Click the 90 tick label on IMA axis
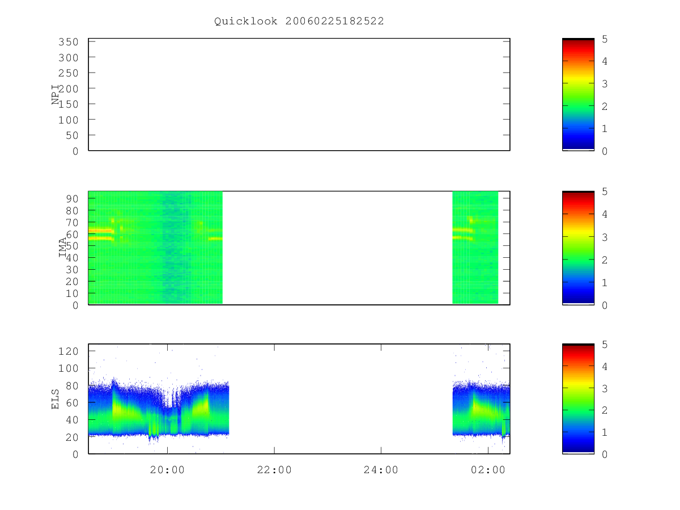Image resolution: width=680 pixels, height=510 pixels. [x=73, y=198]
